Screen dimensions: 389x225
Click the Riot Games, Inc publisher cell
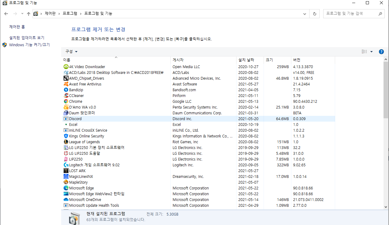coord(185,142)
